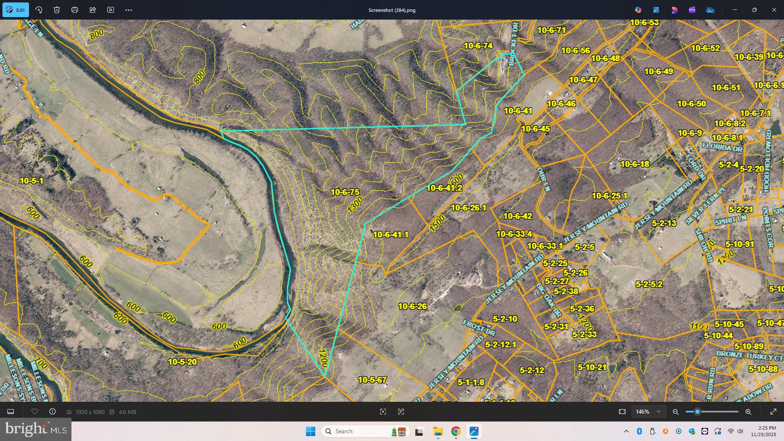784x441 pixels.
Task: Zoom out with the minus magnifier
Action: point(676,412)
